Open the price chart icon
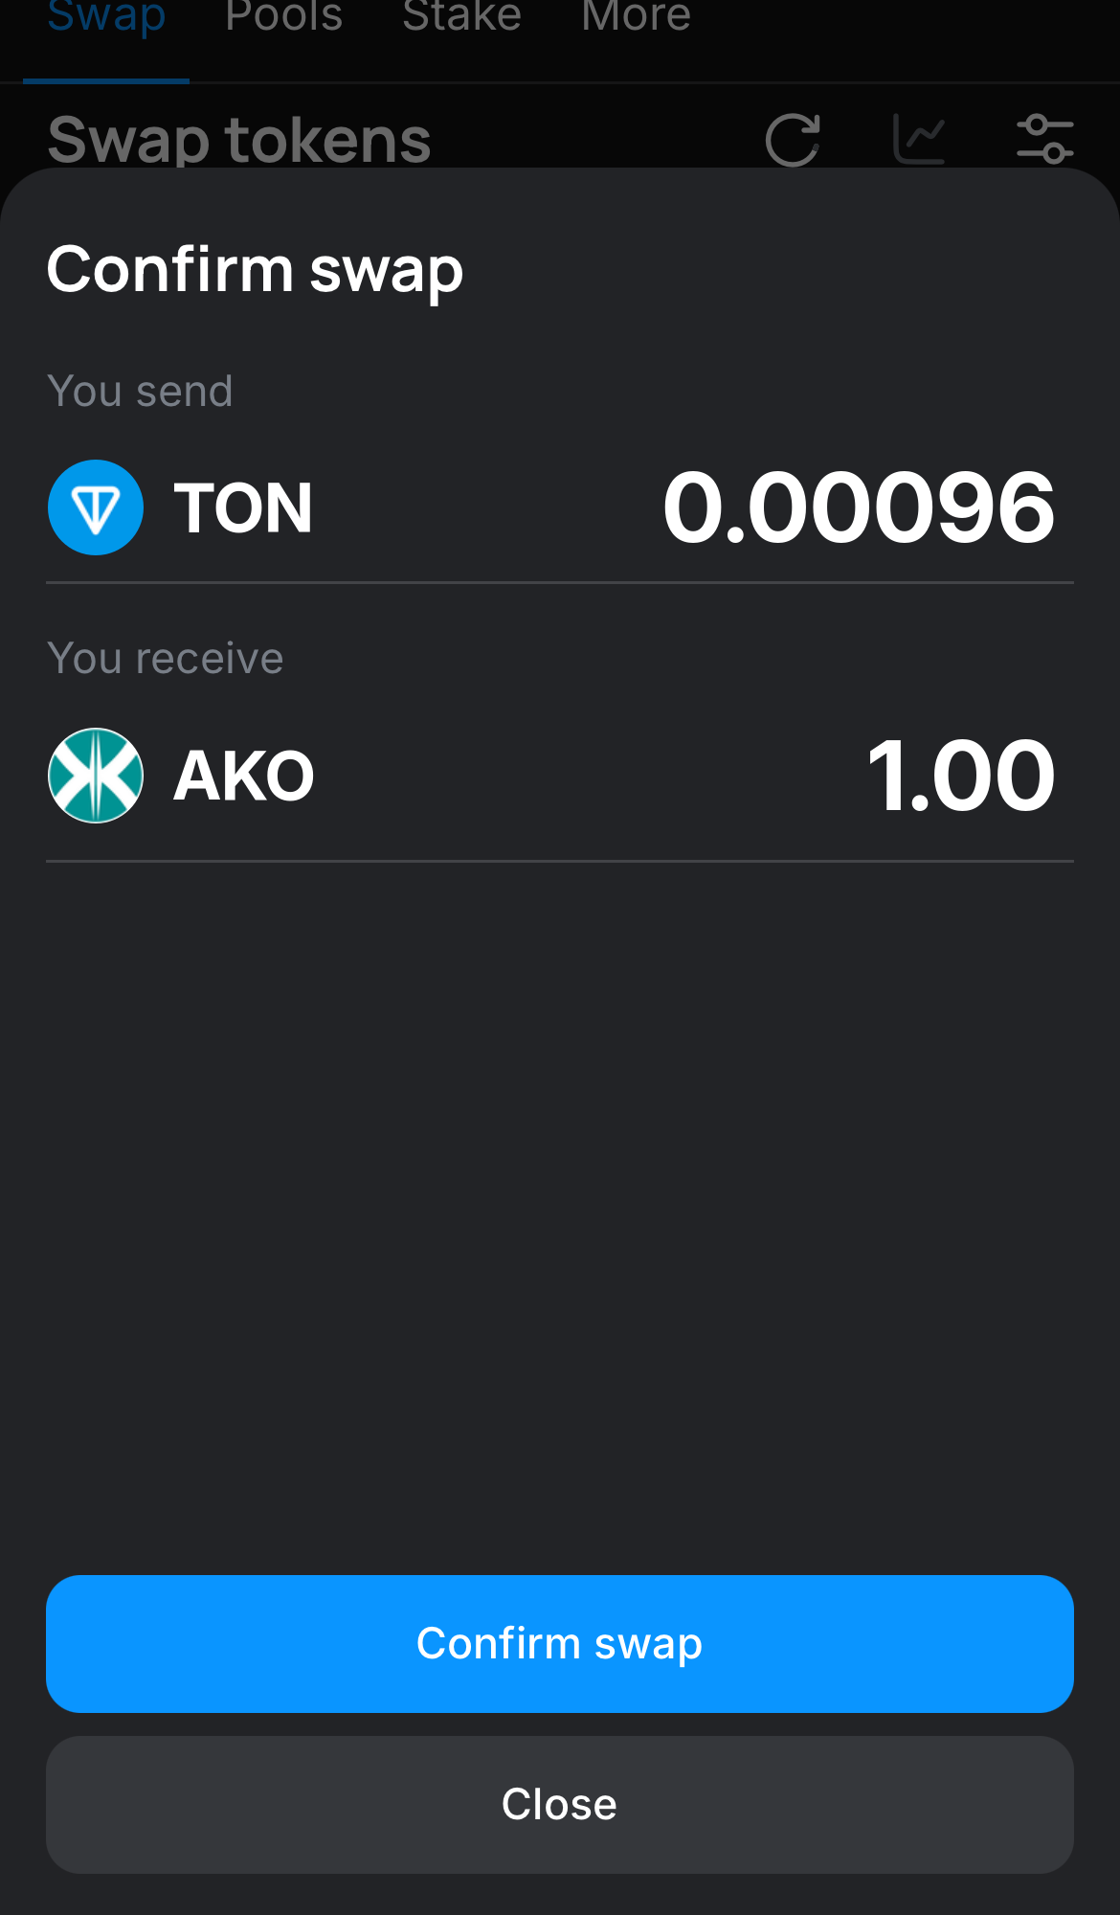 (919, 140)
